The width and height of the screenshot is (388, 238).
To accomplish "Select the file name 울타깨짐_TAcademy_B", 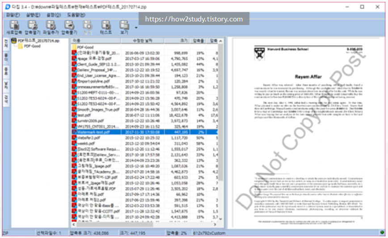I will [98, 172].
